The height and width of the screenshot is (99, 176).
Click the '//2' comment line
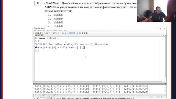coord(37,51)
